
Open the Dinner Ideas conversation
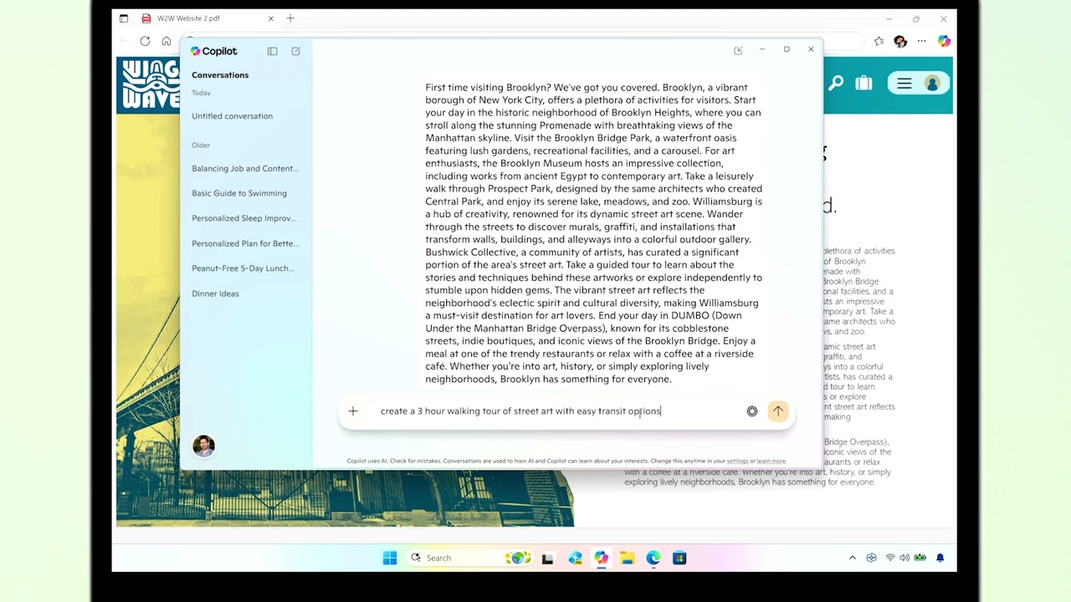pyautogui.click(x=215, y=293)
